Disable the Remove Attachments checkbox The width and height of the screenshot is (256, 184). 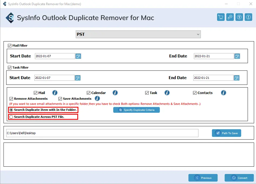[x=11, y=99]
